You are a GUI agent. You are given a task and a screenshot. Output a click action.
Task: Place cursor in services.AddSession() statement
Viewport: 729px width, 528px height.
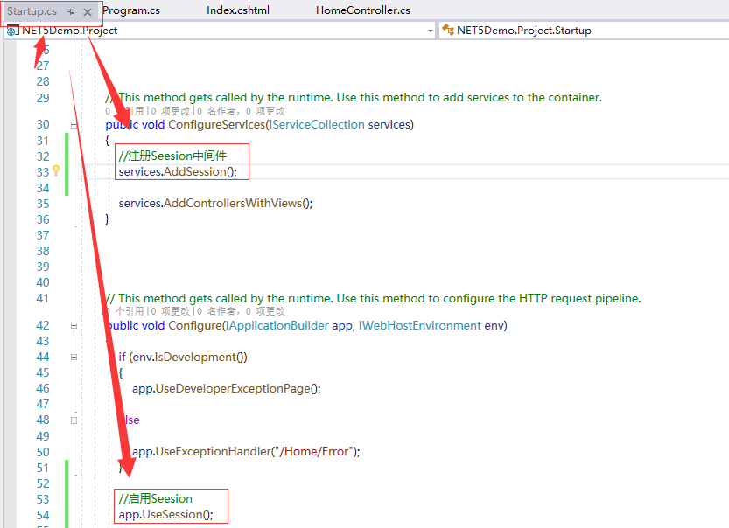[x=175, y=171]
